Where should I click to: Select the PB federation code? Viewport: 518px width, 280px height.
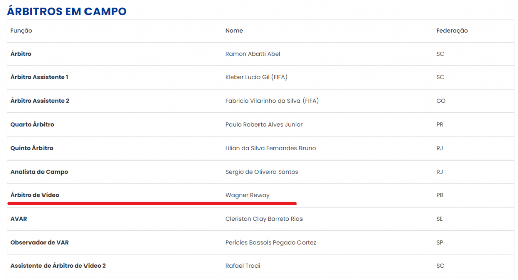coord(440,195)
